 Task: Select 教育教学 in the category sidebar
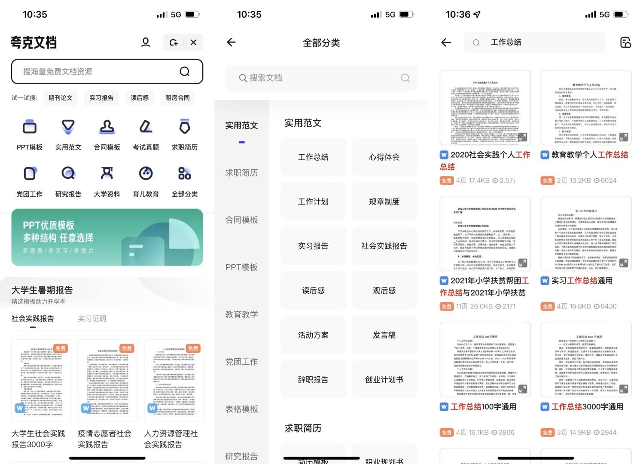coord(241,314)
